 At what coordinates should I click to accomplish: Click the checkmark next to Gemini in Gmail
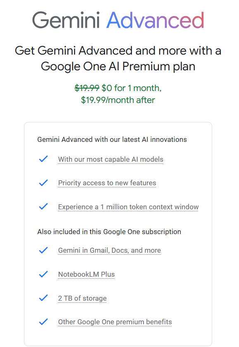43,250
